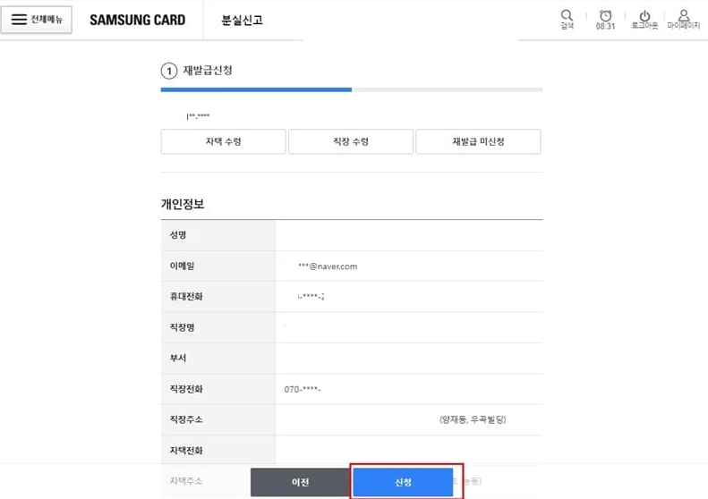The image size is (708, 499).
Task: Click the 성명 row label
Action: click(x=178, y=235)
